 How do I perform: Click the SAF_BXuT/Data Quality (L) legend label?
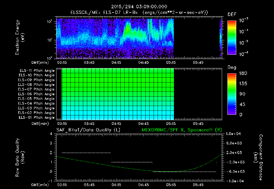[x=88, y=130]
